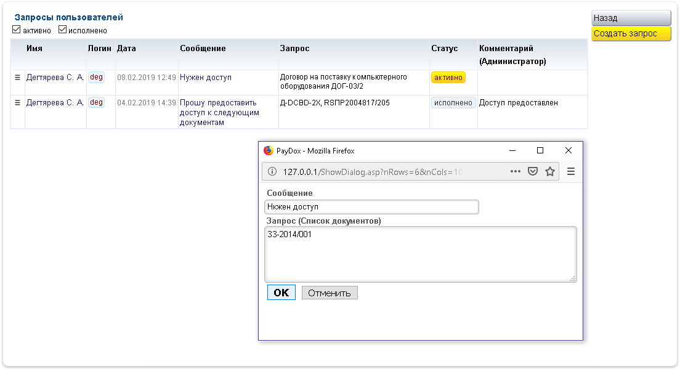Open the Firefox hamburger menu
The width and height of the screenshot is (680, 369).
point(571,172)
